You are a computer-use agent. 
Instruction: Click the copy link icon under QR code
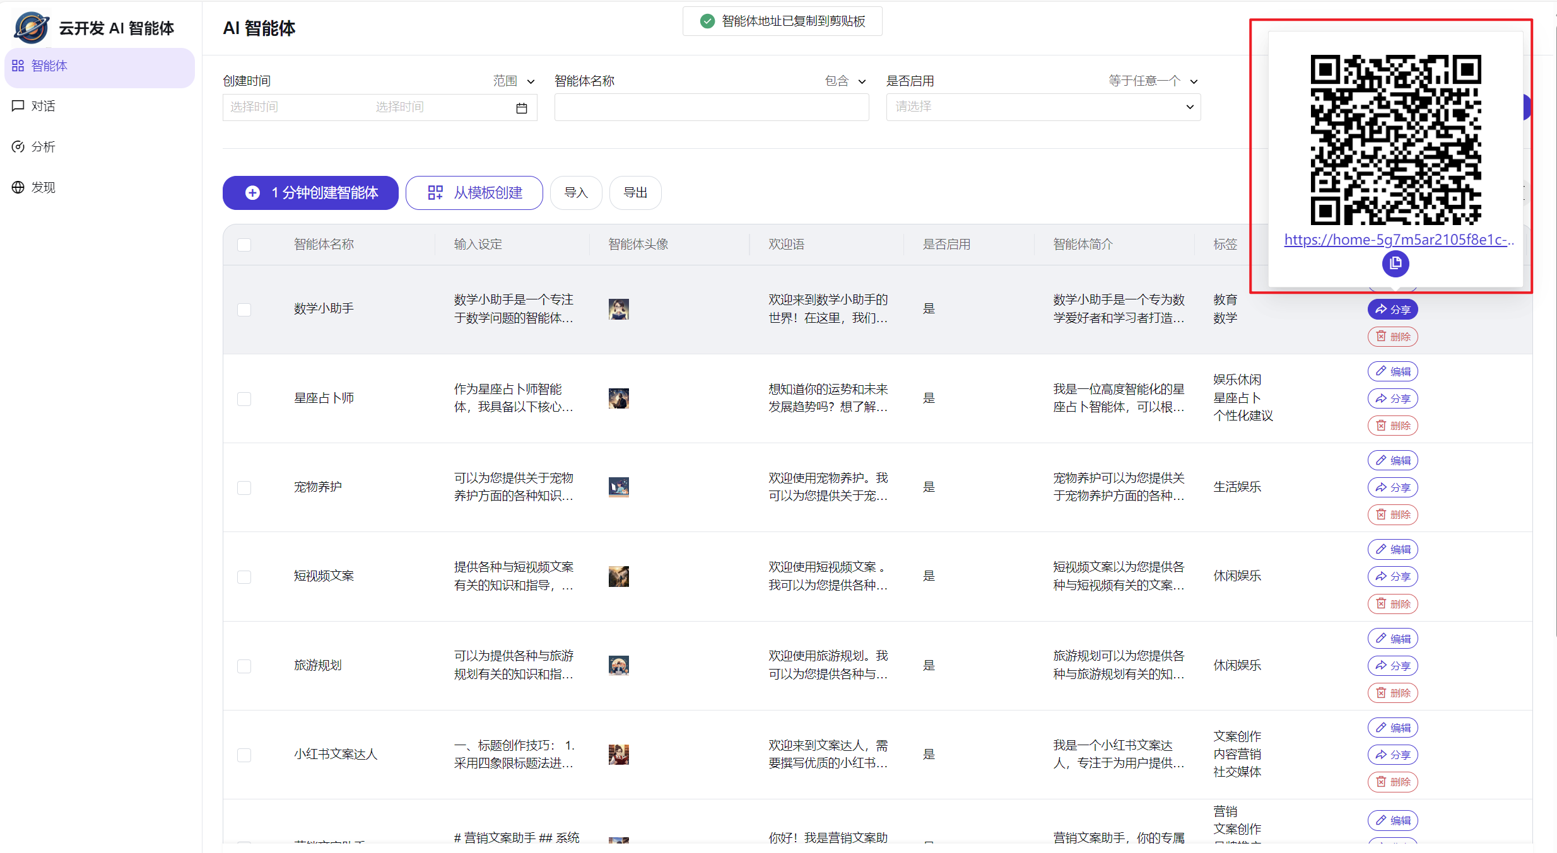[x=1395, y=264]
